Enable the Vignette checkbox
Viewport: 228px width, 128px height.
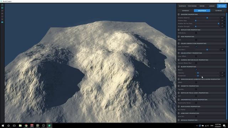point(196,89)
